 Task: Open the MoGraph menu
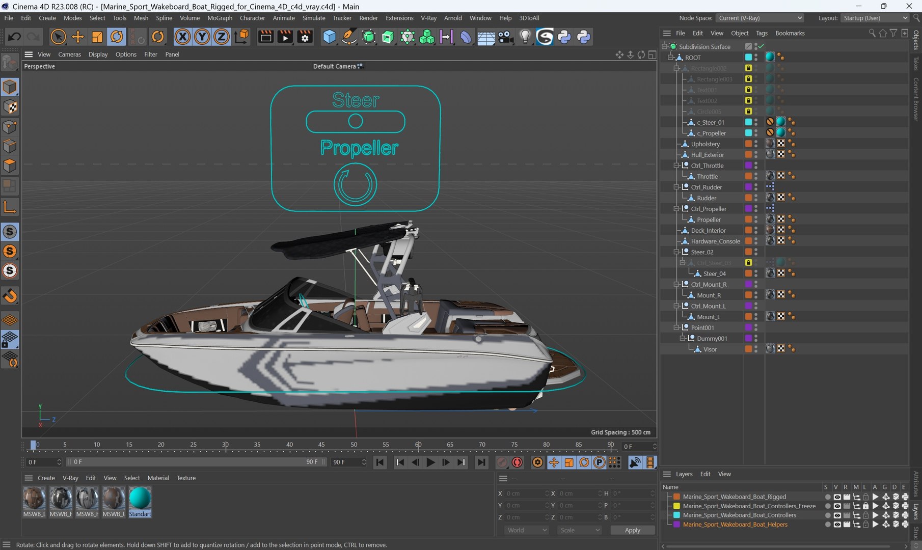point(220,18)
